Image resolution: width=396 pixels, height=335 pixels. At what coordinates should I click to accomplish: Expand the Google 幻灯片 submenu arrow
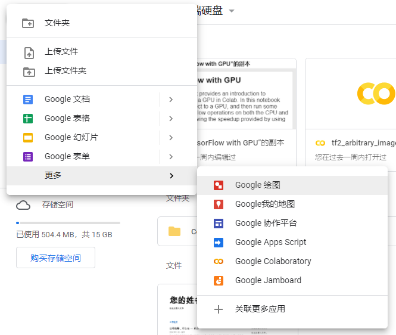tap(171, 138)
